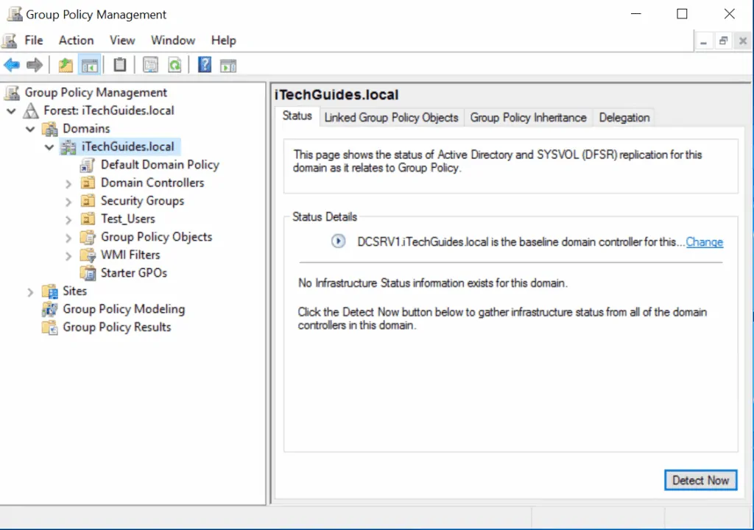Click the Change link for baseline domain controller
The image size is (754, 530).
coord(704,241)
